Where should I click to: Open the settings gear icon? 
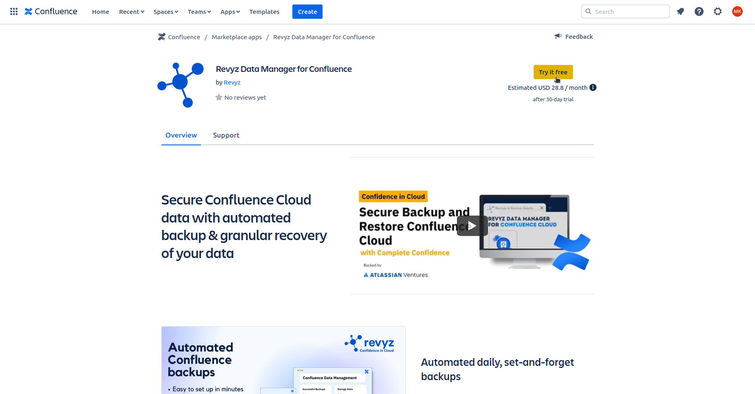[x=718, y=11]
